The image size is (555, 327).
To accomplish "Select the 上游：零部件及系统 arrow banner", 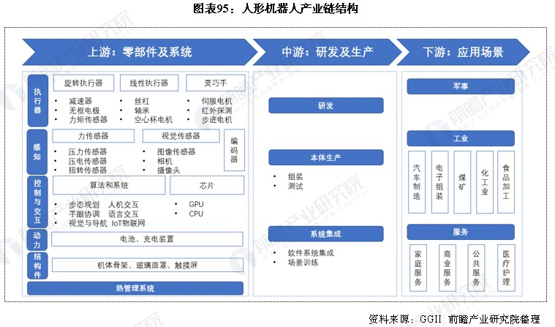I will click(140, 52).
